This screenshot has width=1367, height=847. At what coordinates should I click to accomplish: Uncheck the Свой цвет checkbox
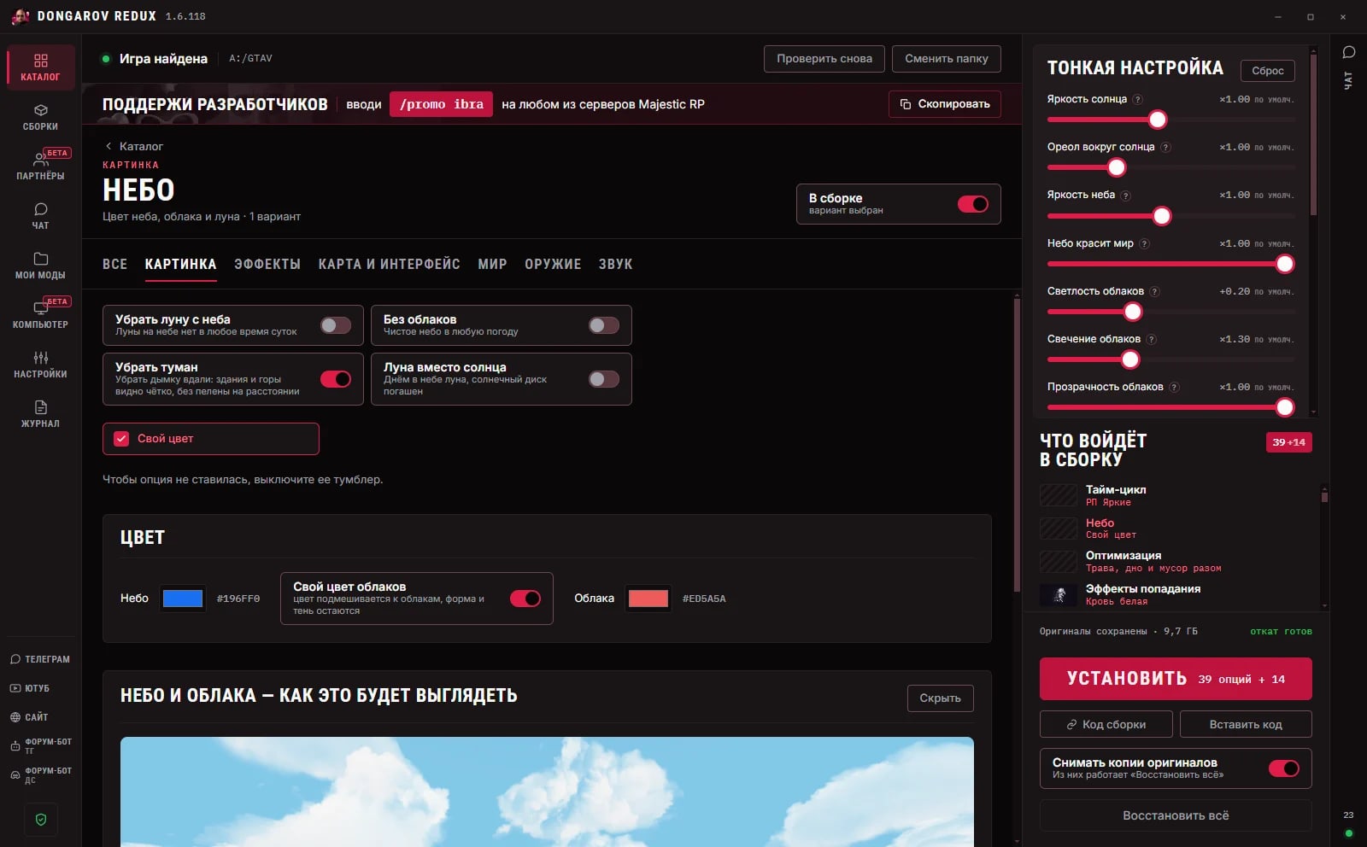click(121, 438)
